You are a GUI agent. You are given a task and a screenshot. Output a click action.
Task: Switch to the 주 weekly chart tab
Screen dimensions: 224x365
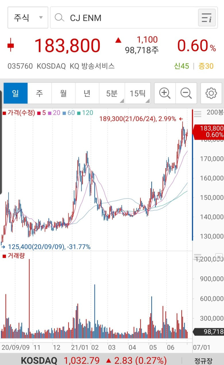click(x=39, y=93)
